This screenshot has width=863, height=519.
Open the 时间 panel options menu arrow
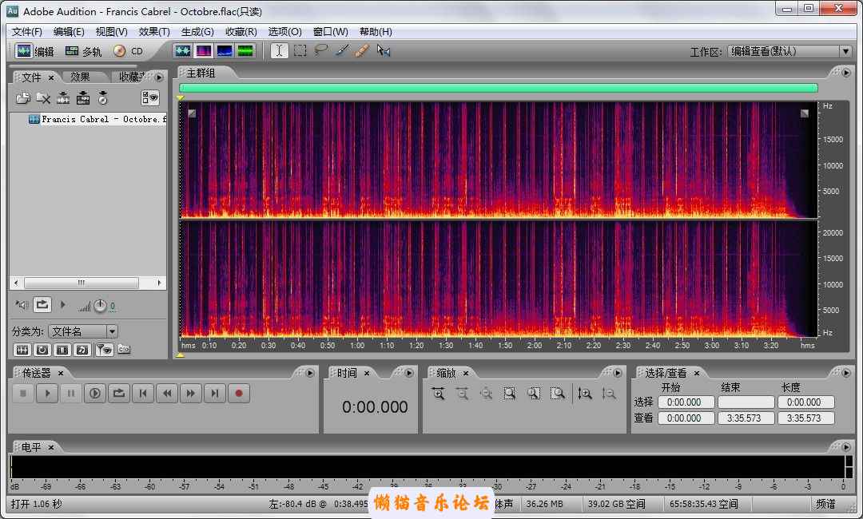pyautogui.click(x=409, y=374)
